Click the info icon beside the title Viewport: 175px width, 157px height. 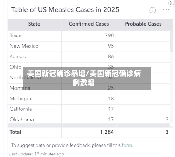(153, 10)
